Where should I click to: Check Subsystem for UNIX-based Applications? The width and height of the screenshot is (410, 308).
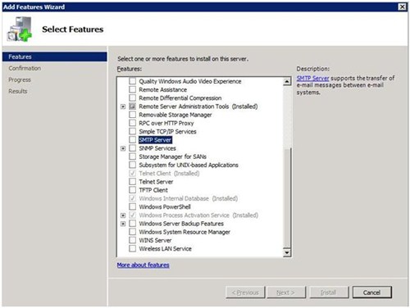point(133,165)
